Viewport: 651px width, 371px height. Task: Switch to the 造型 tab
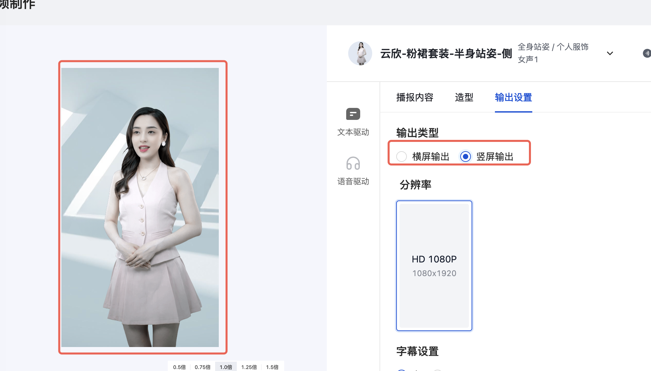(464, 98)
